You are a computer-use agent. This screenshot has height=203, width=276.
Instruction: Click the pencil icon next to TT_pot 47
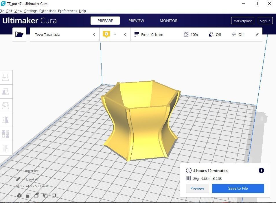[x=18, y=179]
